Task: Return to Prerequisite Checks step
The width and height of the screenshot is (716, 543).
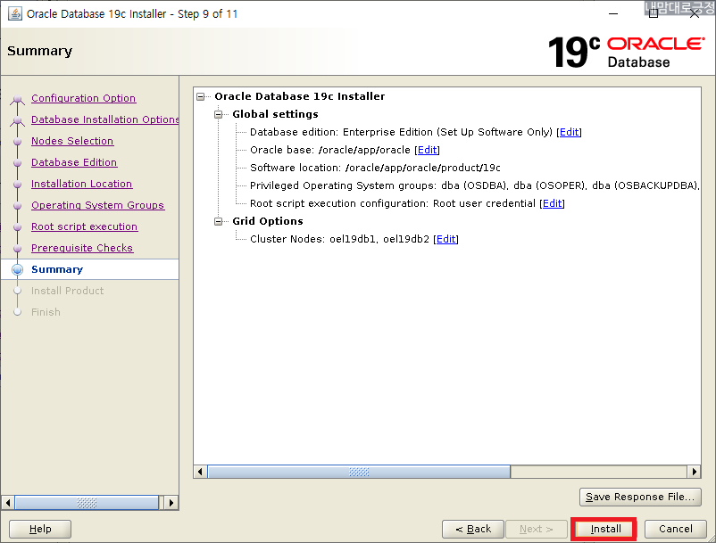Action: tap(82, 248)
